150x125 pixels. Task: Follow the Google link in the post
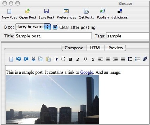click(87, 72)
